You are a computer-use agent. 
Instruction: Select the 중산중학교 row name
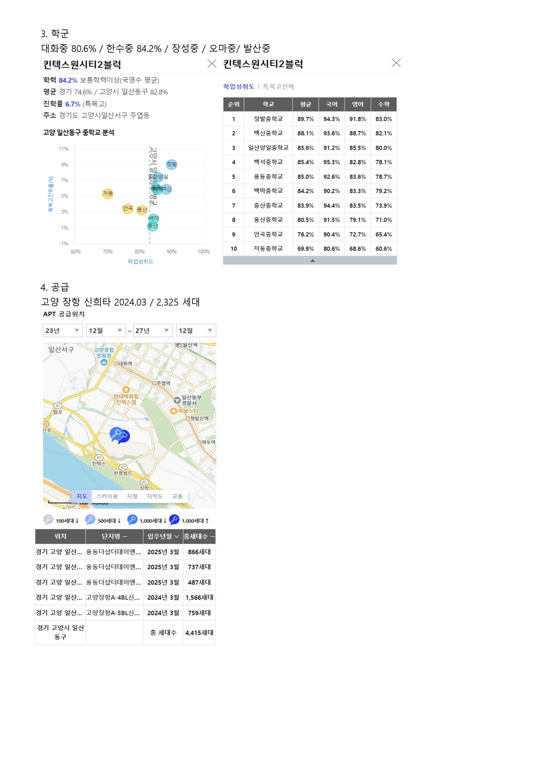point(268,205)
